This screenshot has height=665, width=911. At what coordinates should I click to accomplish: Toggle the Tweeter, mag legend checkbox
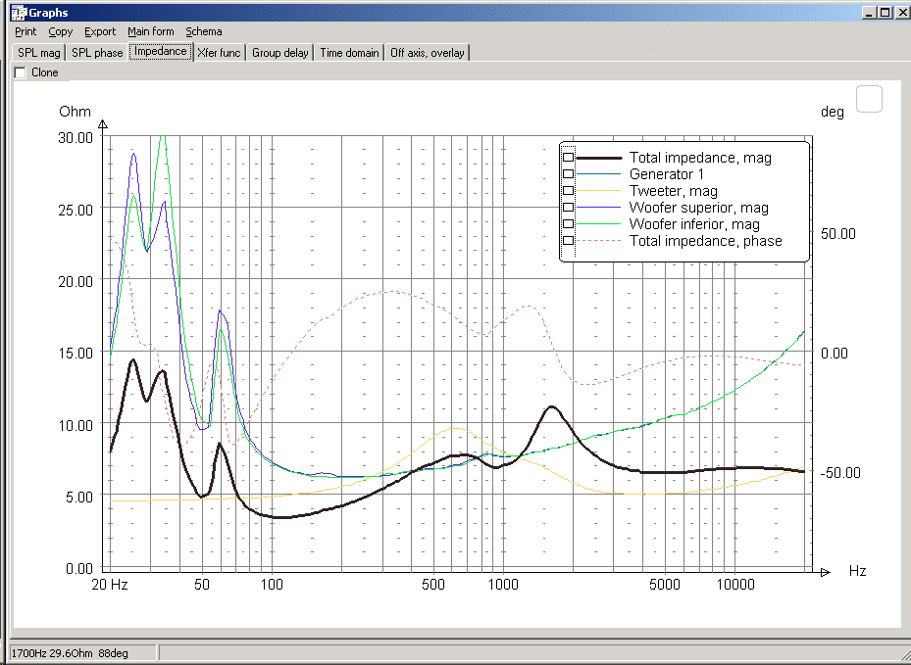pyautogui.click(x=568, y=190)
